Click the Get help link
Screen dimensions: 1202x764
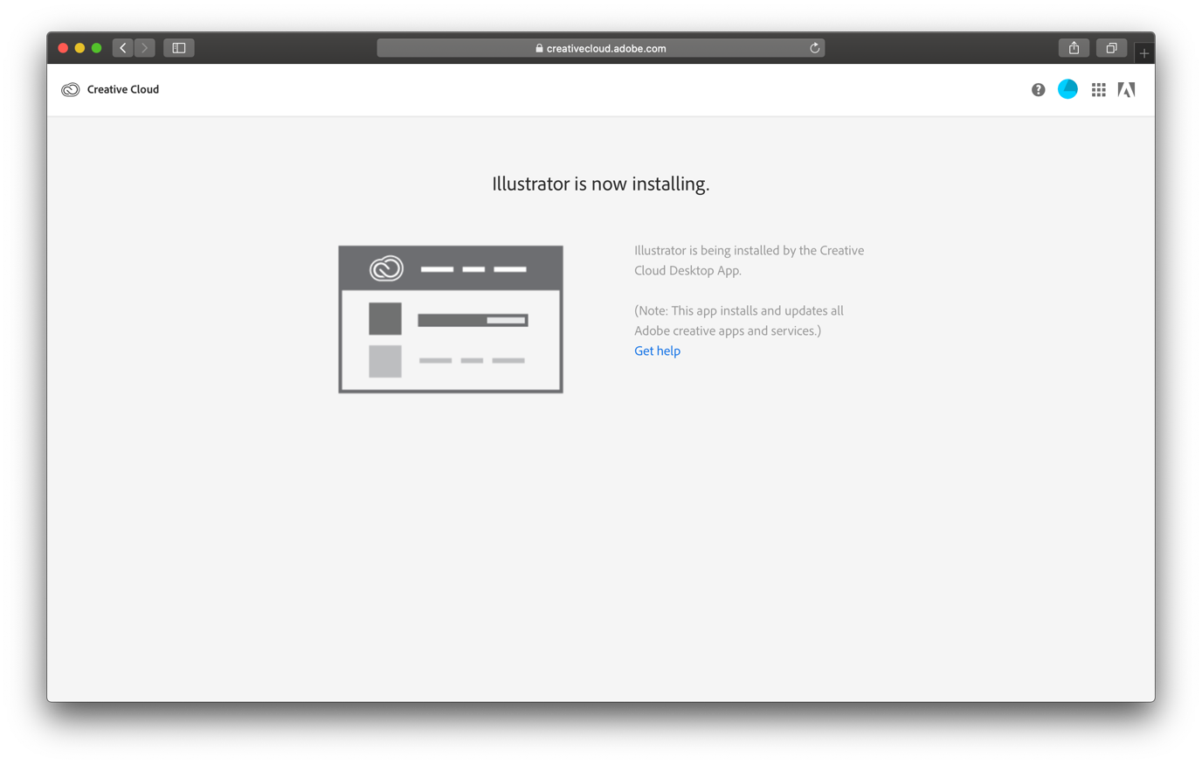[x=657, y=351]
